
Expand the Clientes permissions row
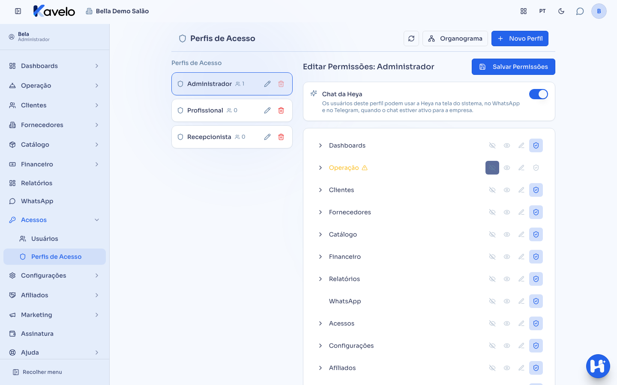(x=320, y=190)
